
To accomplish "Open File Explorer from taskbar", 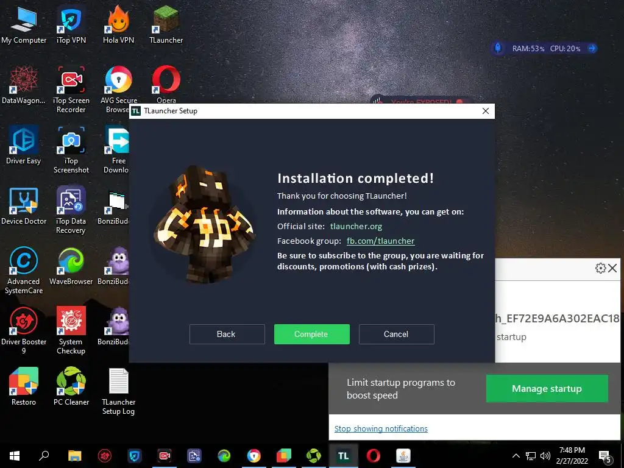I will pyautogui.click(x=74, y=456).
